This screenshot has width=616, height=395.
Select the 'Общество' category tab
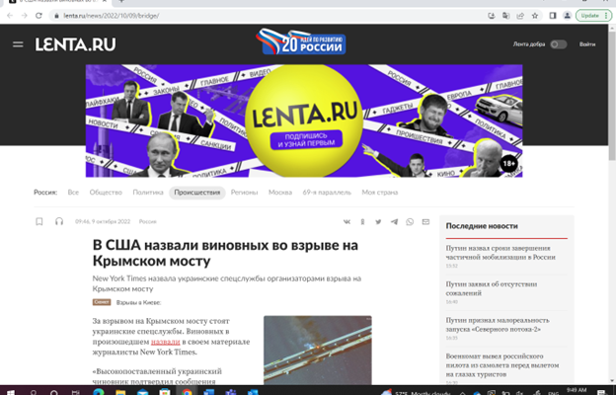point(106,193)
